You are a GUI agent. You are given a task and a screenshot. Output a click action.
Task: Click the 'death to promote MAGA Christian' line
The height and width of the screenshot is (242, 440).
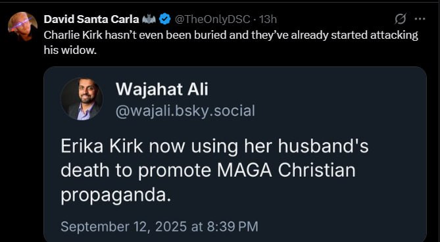pos(208,171)
